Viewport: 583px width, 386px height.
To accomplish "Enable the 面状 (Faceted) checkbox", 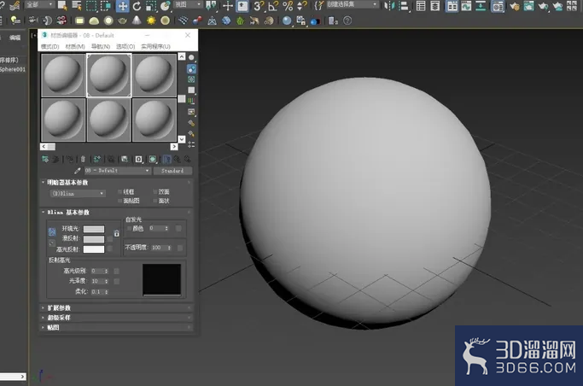I will [155, 201].
